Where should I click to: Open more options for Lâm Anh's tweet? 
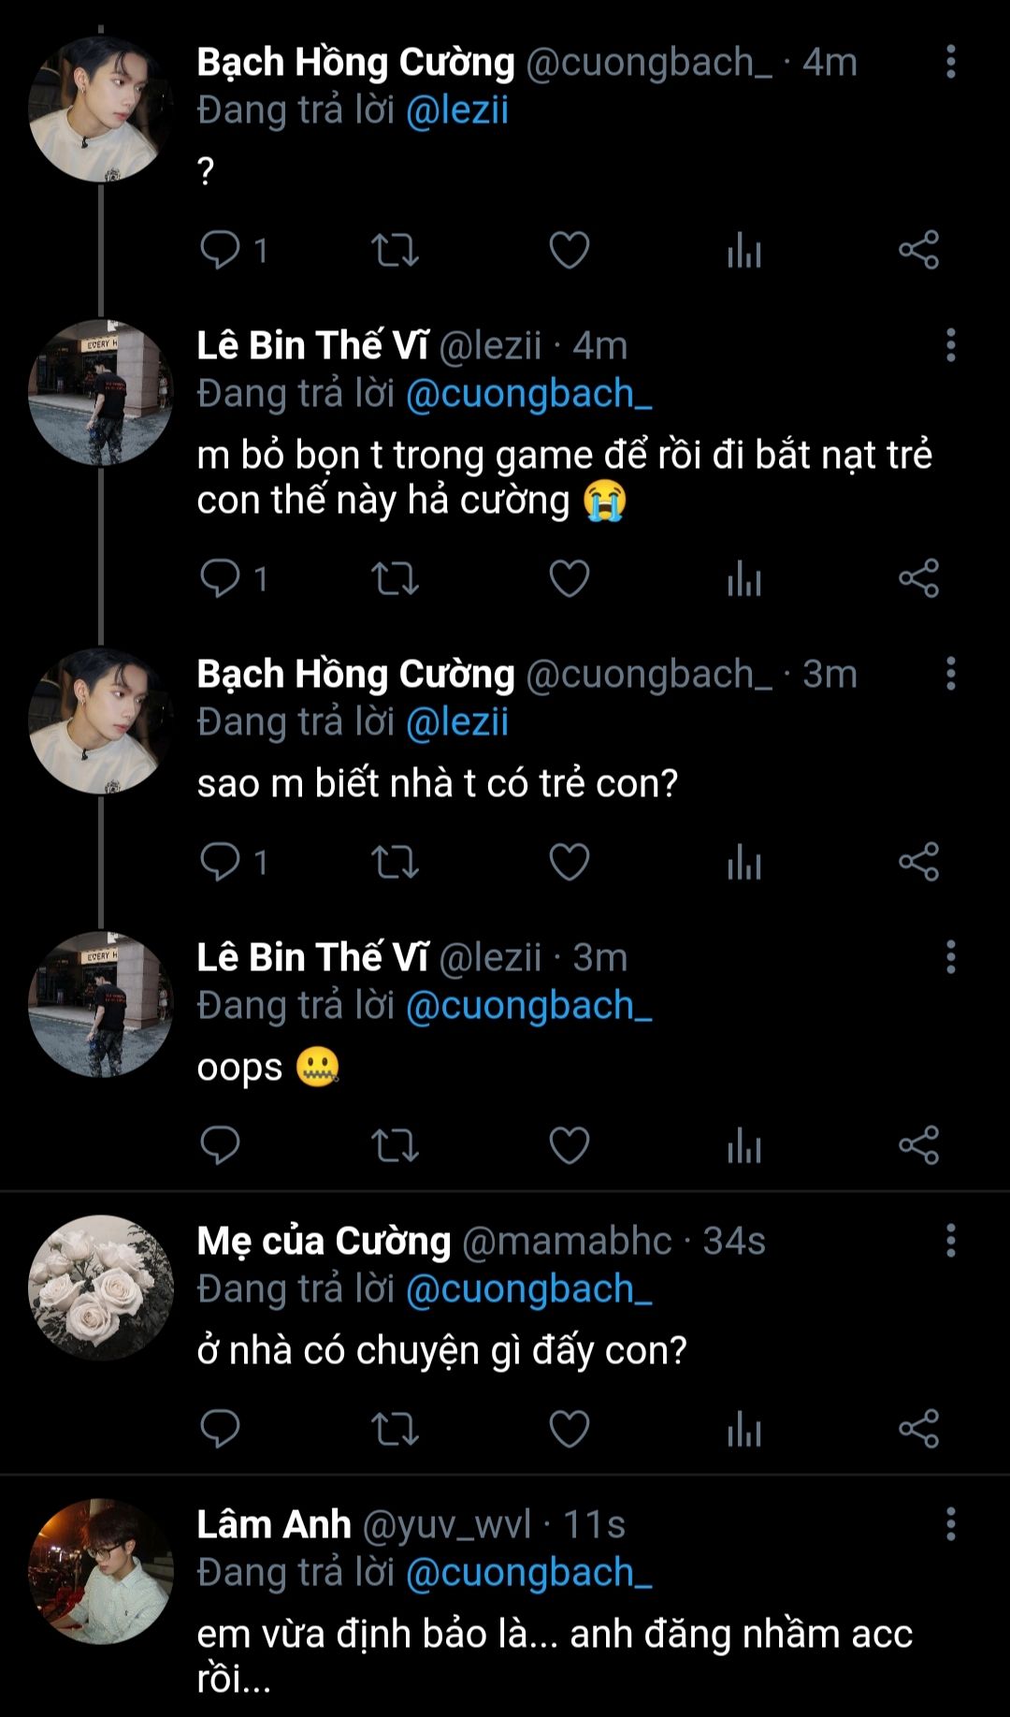[x=950, y=1524]
